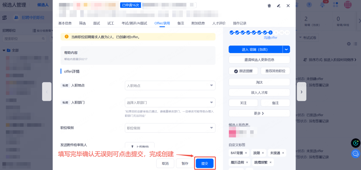Open the 选择入职部门 dropdown
The image size is (361, 170).
pyautogui.click(x=170, y=103)
